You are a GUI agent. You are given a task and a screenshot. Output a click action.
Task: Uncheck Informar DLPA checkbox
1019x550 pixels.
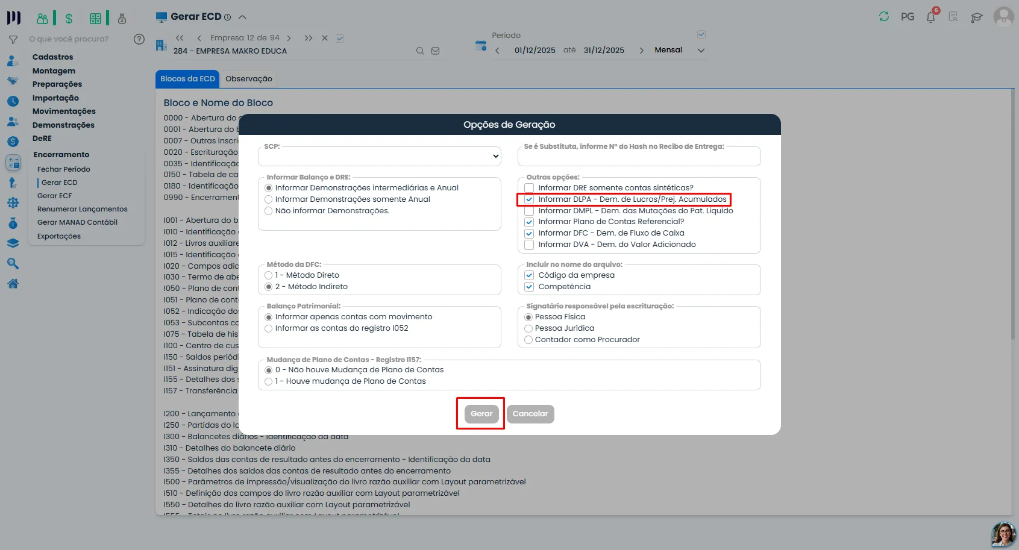(x=529, y=199)
